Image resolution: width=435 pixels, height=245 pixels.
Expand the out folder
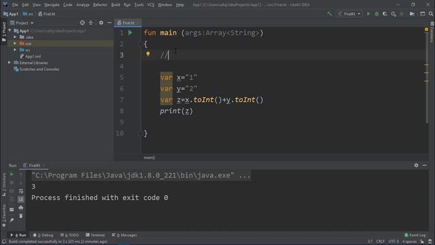(x=15, y=44)
